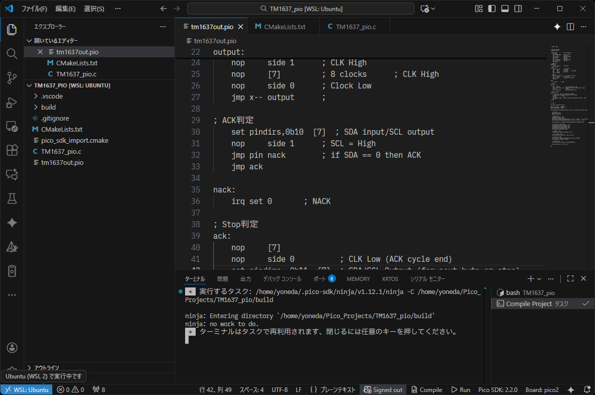Viewport: 595px width, 395px height.
Task: Open the Extensions view
Action: coord(12,150)
